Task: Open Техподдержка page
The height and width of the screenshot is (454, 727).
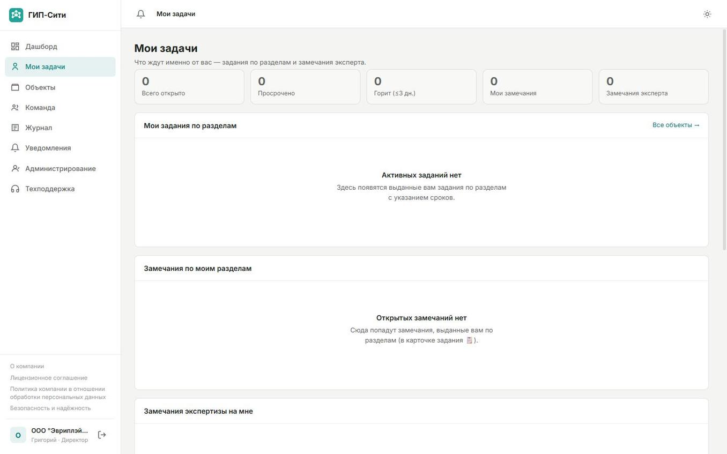Action: tap(60, 189)
